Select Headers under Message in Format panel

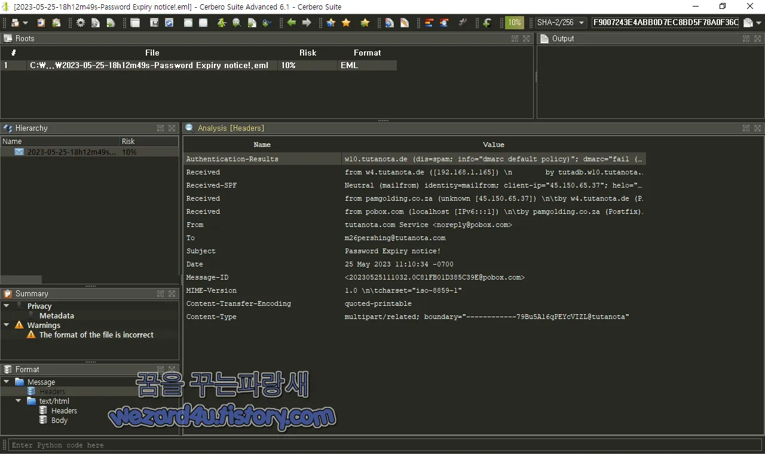[x=53, y=391]
